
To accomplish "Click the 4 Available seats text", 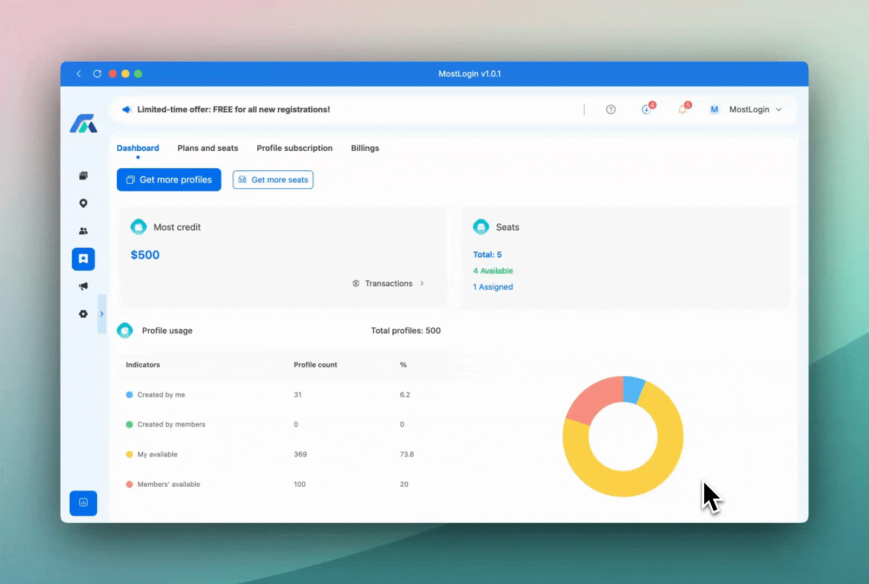I will [x=493, y=271].
